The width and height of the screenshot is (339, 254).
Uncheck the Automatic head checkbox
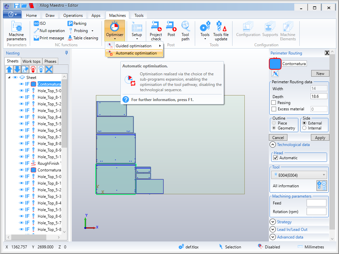275,158
